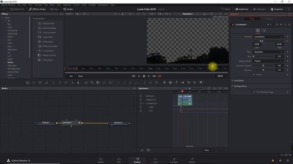Add an Ellipse mask from the toolbar
The height and width of the screenshot is (164, 293).
click(125, 82)
